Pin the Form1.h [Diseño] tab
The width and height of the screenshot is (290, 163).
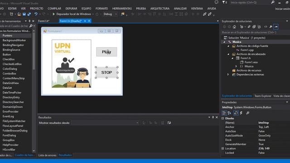(x=85, y=21)
